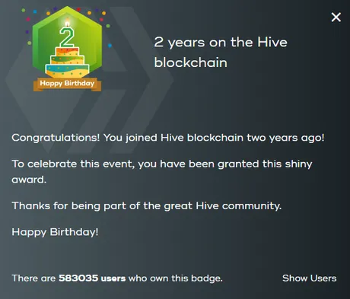
Task: Click the blue confetti dot right of badge
Action: [110, 46]
